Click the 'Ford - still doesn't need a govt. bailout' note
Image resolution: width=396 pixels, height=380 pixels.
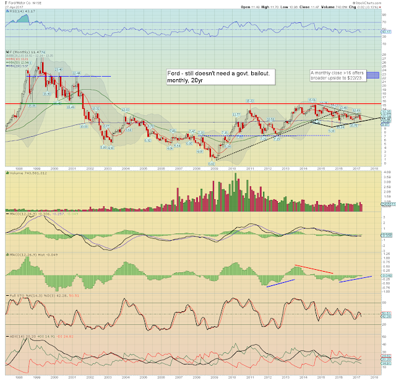(221, 77)
